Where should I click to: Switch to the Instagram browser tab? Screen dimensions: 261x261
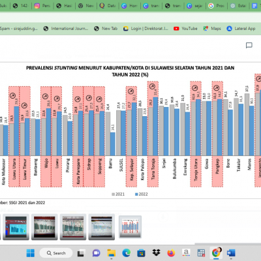(x=42, y=6)
